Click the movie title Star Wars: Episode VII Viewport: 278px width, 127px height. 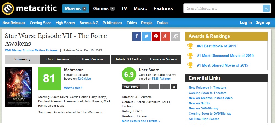(56, 40)
